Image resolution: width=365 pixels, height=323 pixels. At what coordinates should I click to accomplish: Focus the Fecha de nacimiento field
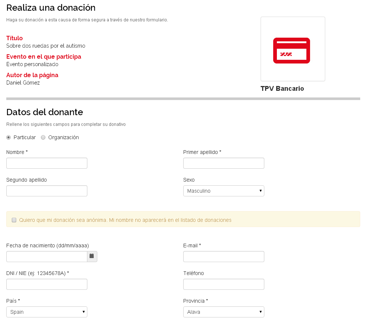47,256
